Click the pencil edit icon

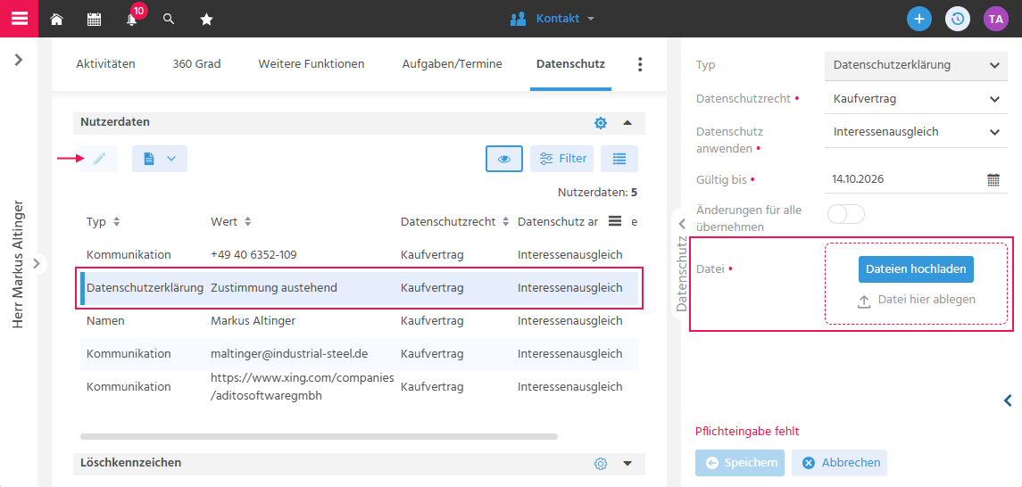pos(99,159)
